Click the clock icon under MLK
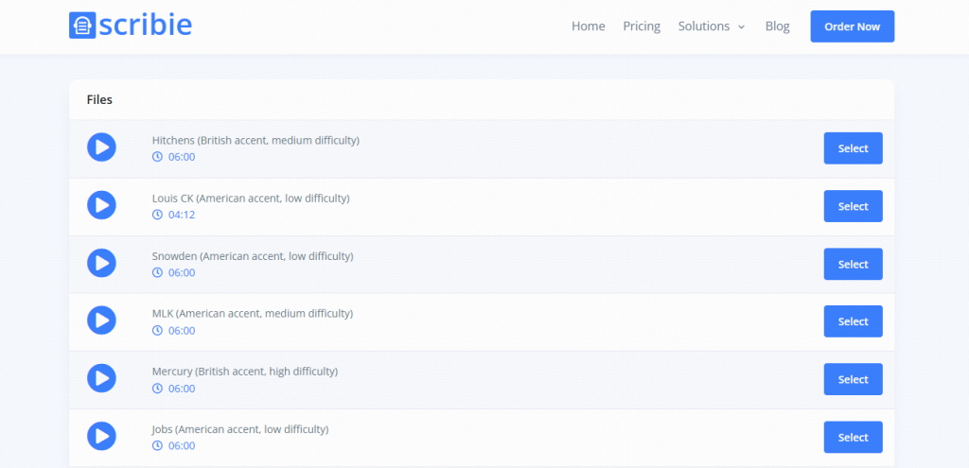The image size is (969, 468). pos(158,330)
